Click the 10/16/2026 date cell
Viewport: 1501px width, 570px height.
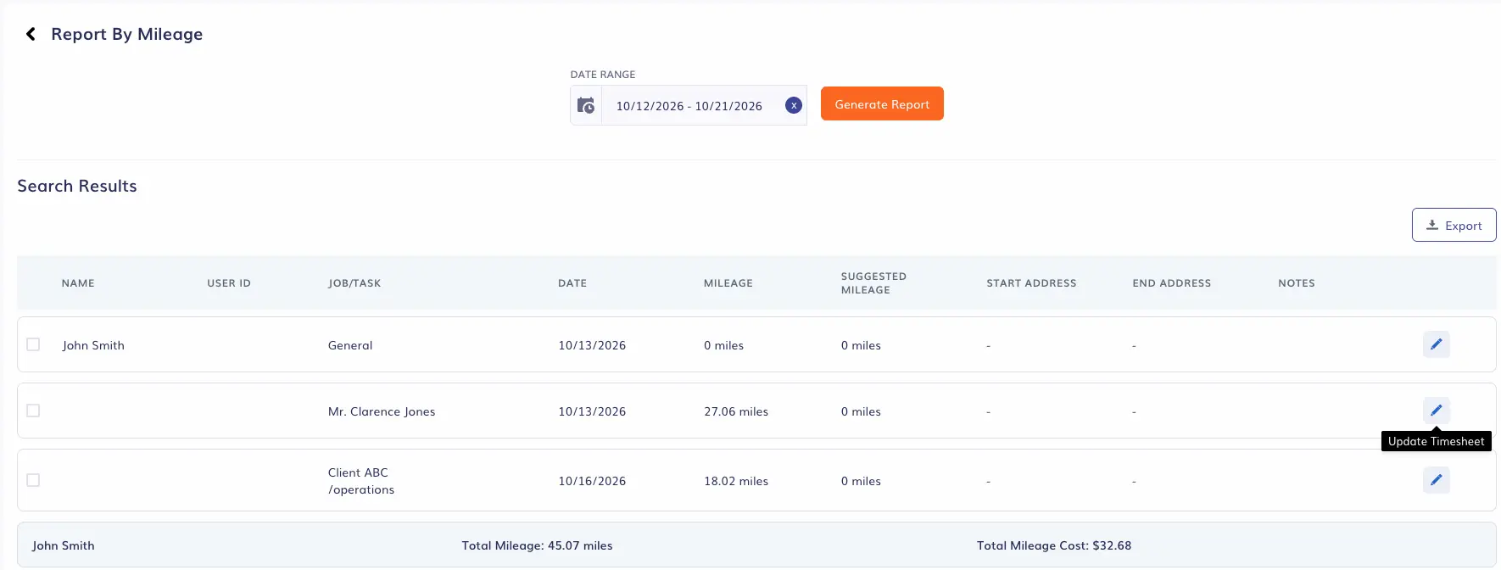click(592, 481)
